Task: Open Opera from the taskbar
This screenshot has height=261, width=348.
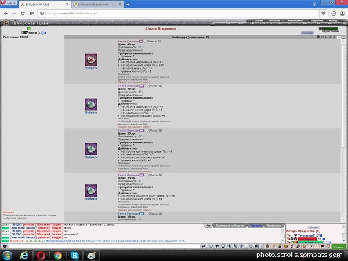Action: click(x=41, y=256)
